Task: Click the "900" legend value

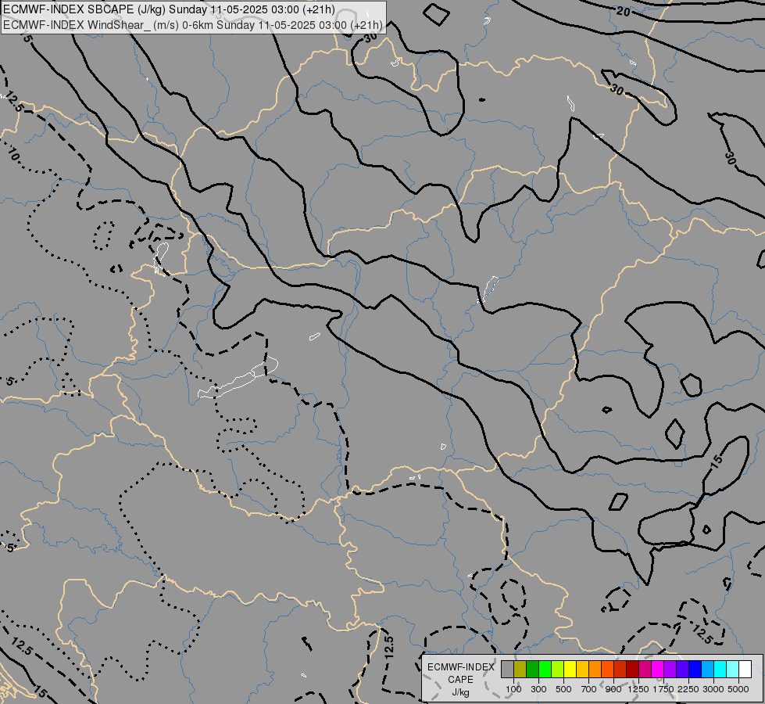Action: click(x=613, y=689)
